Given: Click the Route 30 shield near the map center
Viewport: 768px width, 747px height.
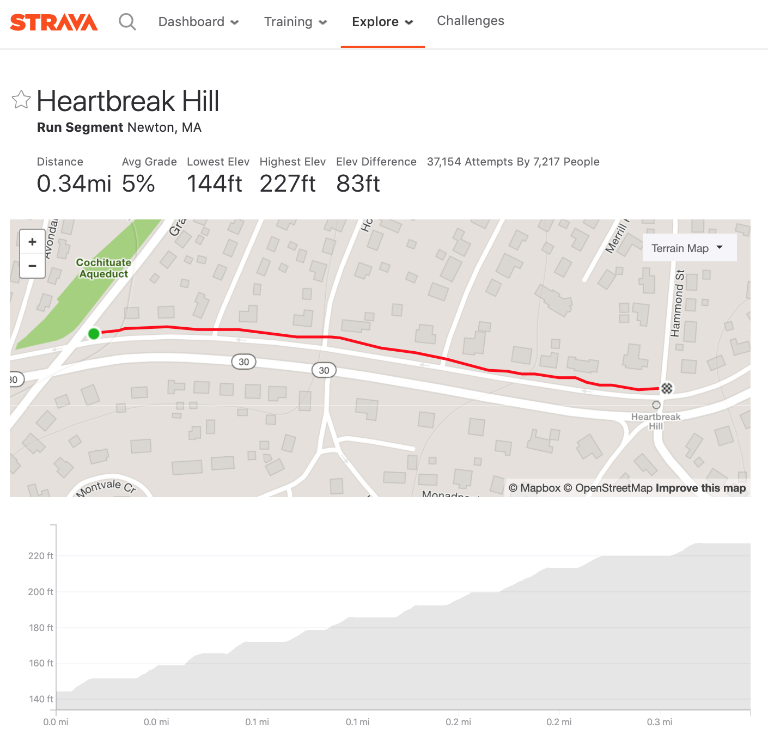Looking at the screenshot, I should 324,371.
